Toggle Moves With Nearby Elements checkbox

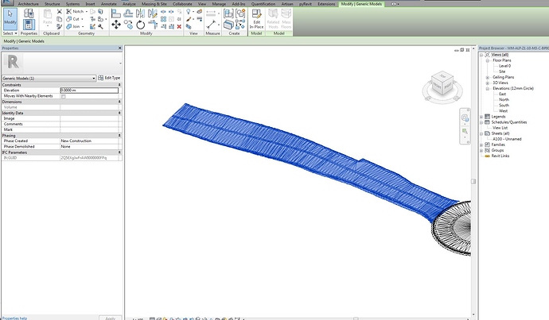coord(64,96)
